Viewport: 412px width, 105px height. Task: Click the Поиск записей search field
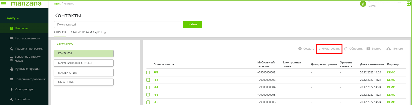click(x=117, y=25)
